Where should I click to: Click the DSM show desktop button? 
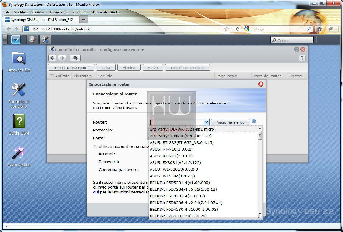[5, 40]
